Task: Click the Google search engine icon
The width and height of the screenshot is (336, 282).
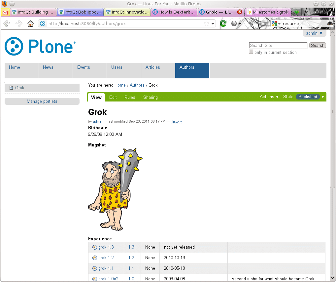Action: 274,23
